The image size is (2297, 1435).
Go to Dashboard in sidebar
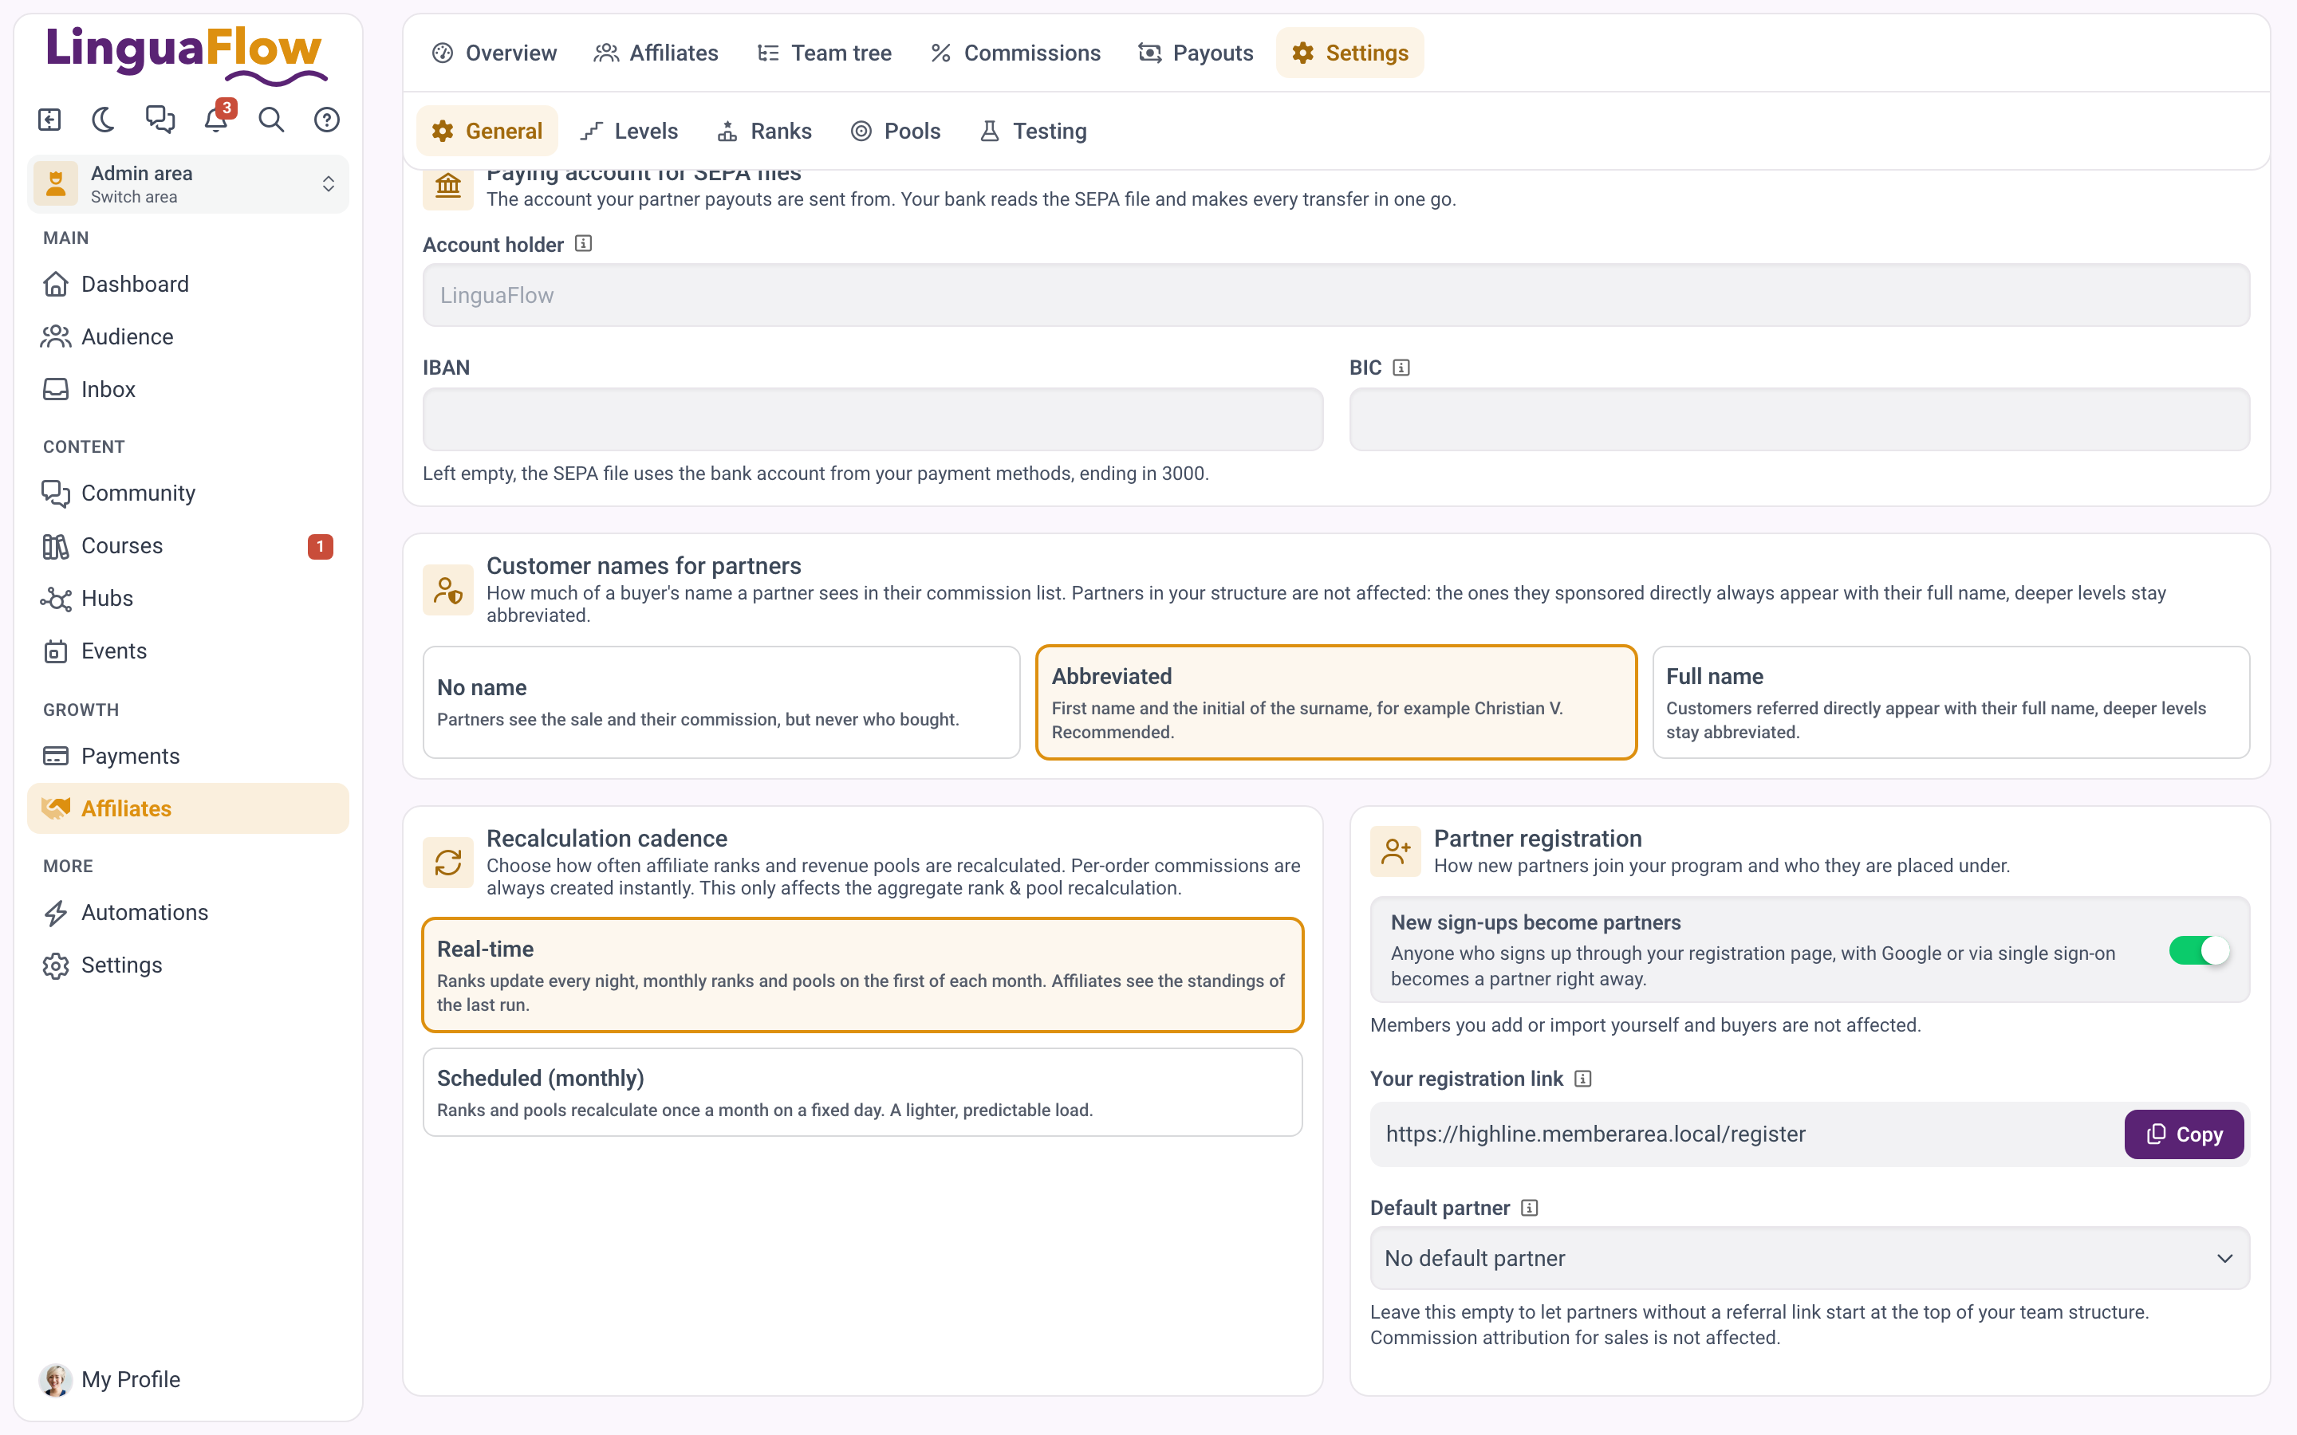pyautogui.click(x=188, y=284)
